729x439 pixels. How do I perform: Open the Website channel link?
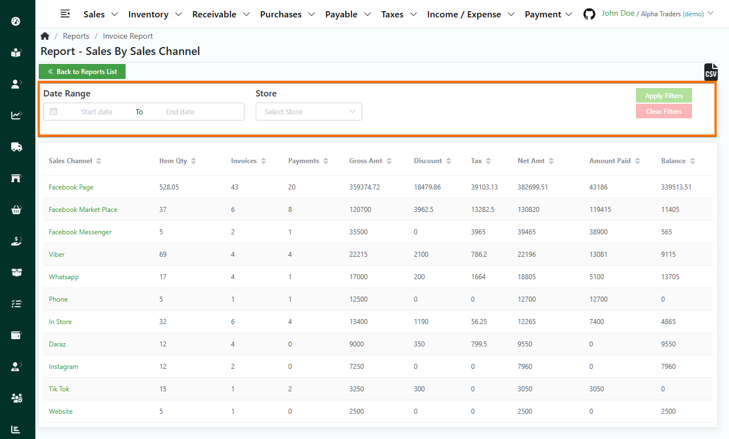pos(61,412)
